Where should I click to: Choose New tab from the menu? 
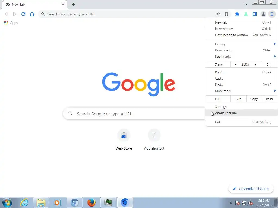(x=241, y=22)
